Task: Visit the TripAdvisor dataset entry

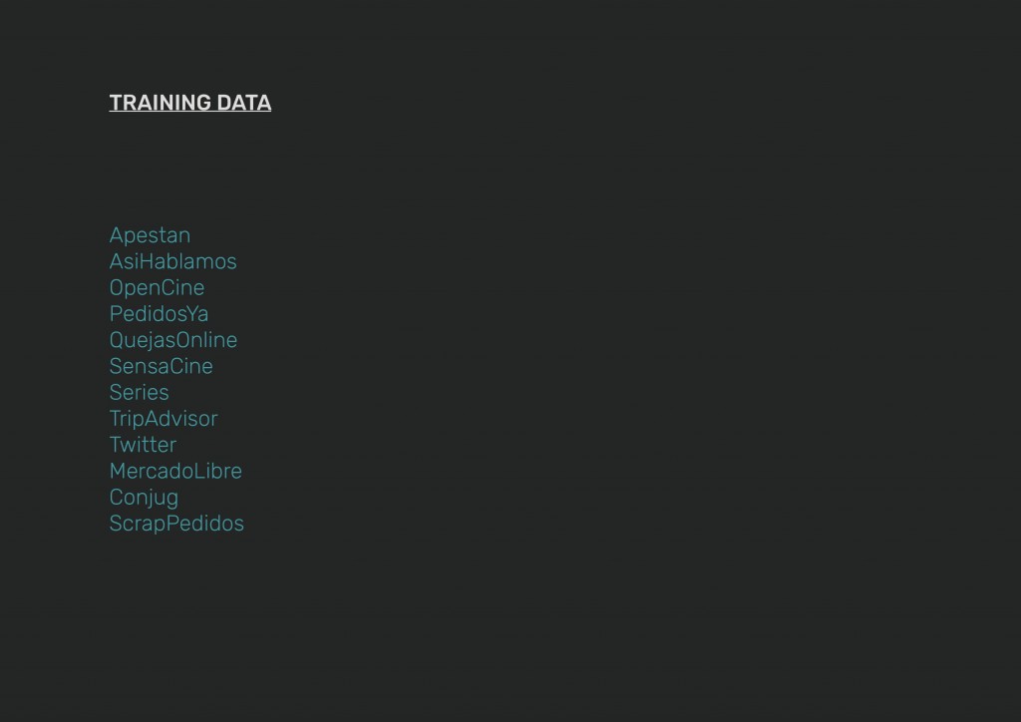Action: pyautogui.click(x=163, y=419)
